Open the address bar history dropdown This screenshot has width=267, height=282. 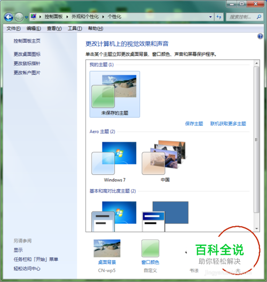pos(210,17)
